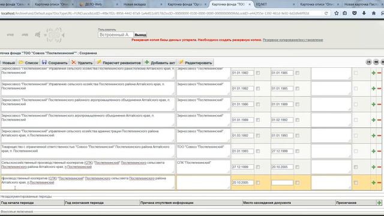The image size is (384, 216).
Task: Open the browser downloads arrow
Action: pos(364,13)
